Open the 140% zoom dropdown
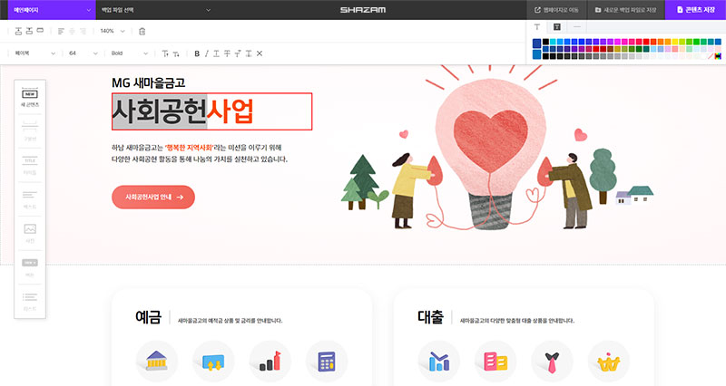The width and height of the screenshot is (726, 386). click(113, 31)
